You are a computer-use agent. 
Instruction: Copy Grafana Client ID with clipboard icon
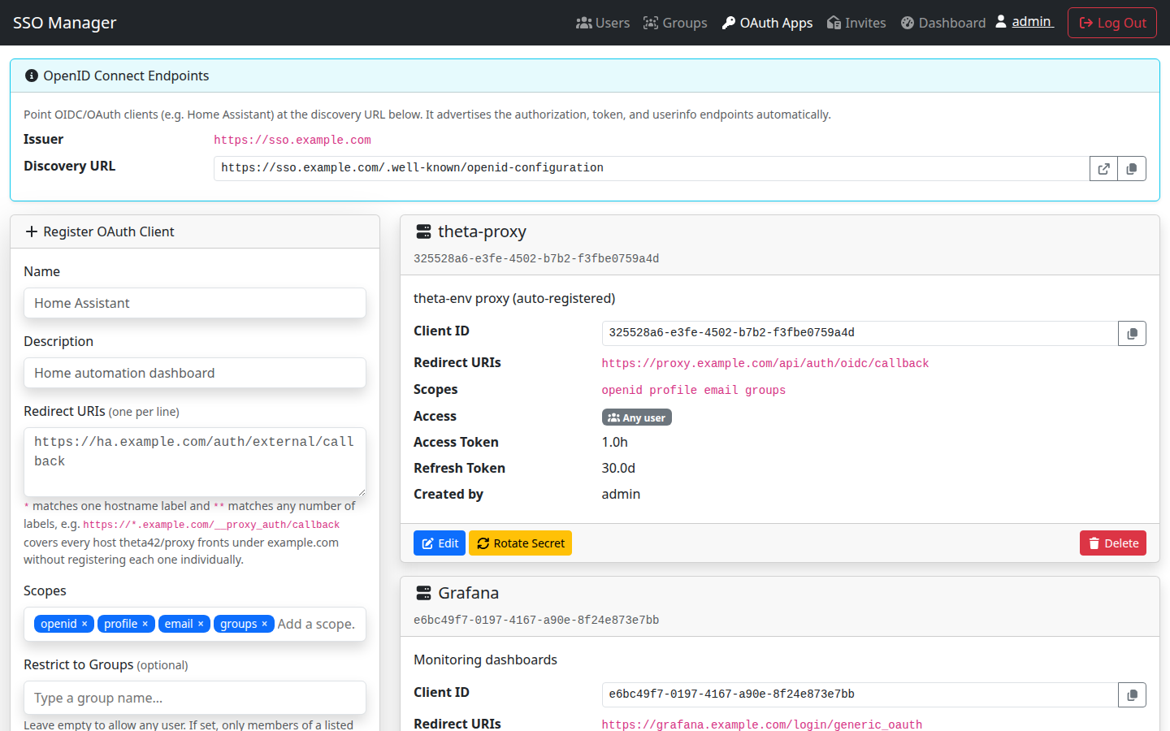pyautogui.click(x=1133, y=694)
